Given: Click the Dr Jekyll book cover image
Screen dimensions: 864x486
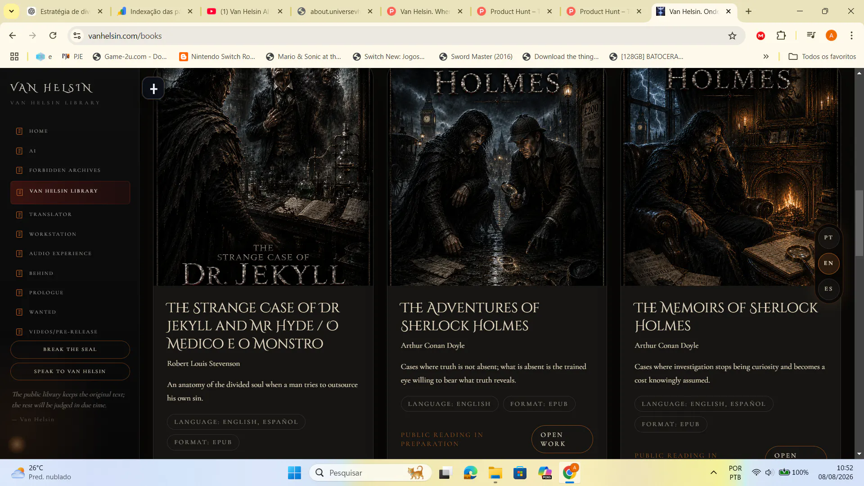Looking at the screenshot, I should tap(263, 177).
